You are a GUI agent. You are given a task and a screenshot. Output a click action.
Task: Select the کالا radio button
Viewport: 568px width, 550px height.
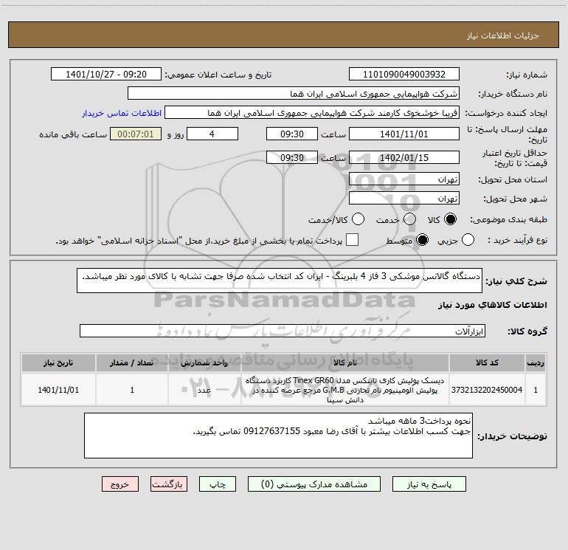450,219
